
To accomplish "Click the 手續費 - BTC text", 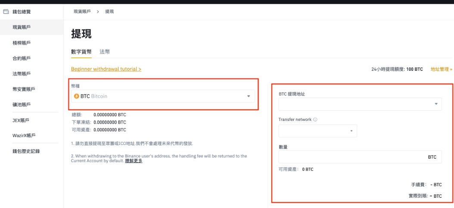I will [x=426, y=185].
